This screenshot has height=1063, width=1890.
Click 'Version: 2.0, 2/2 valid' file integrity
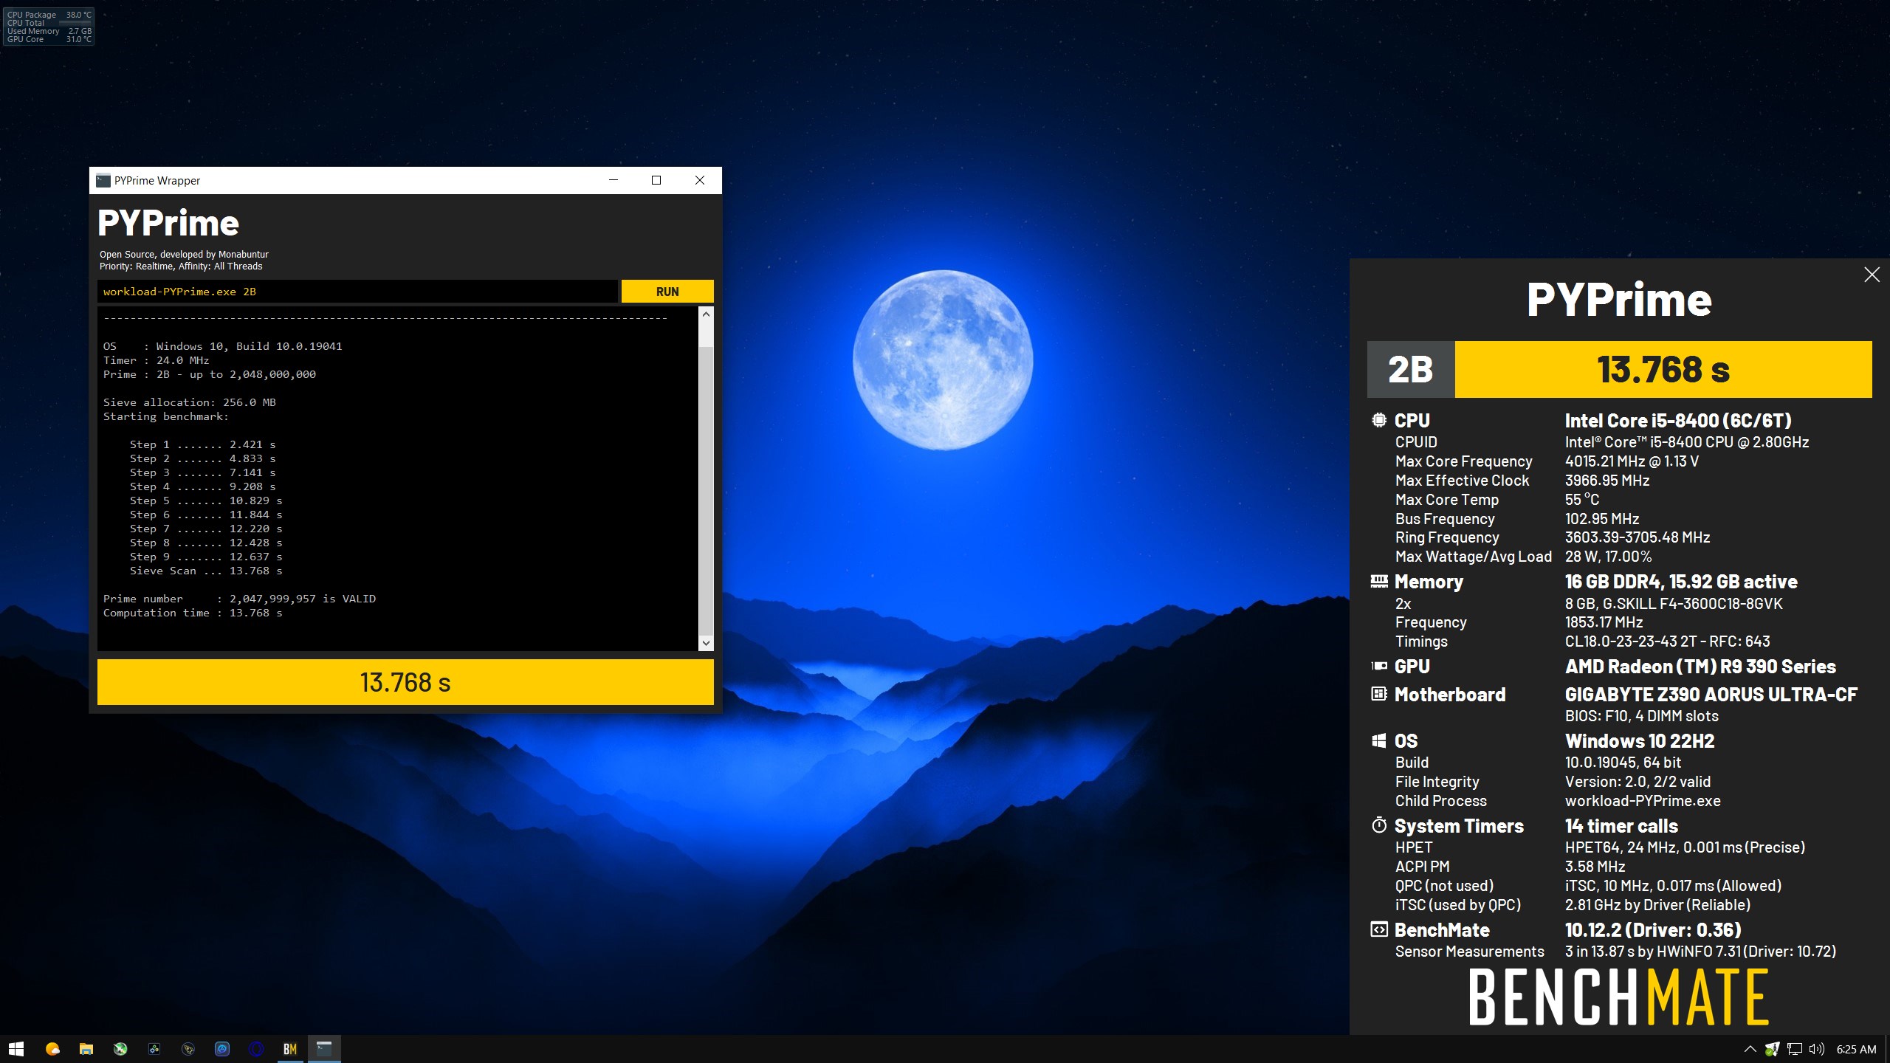(x=1638, y=782)
